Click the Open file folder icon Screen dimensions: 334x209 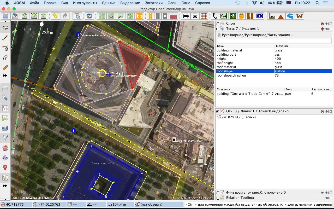pos(5,16)
